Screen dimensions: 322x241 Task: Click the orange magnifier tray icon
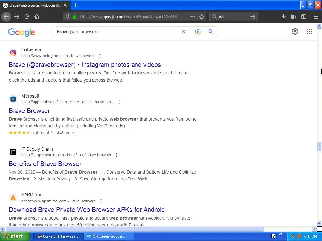(299, 236)
